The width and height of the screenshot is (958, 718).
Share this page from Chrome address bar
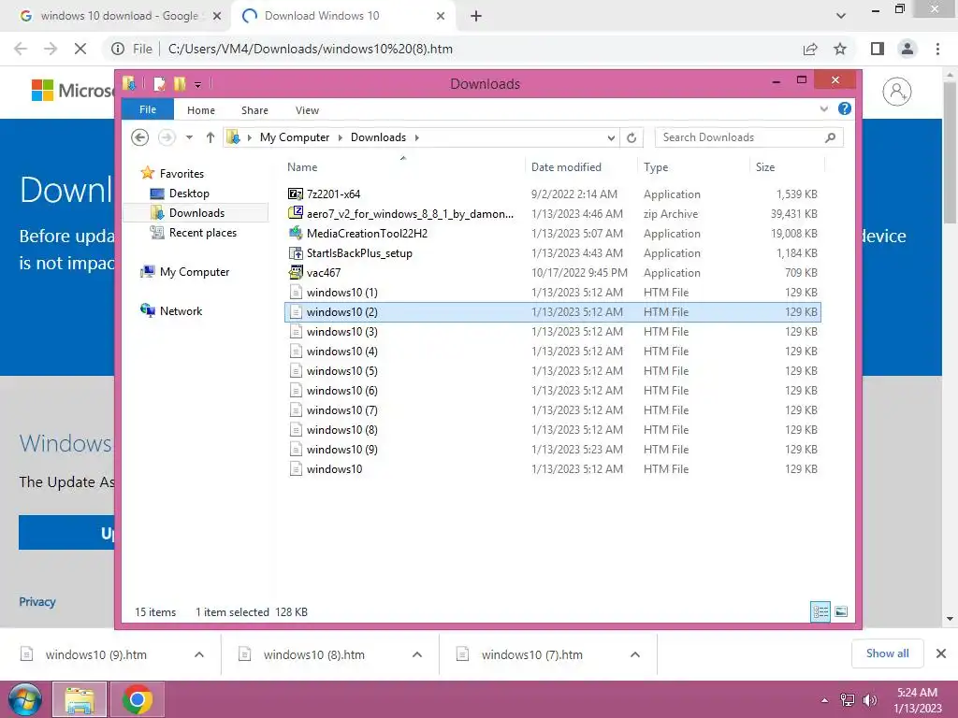click(810, 49)
